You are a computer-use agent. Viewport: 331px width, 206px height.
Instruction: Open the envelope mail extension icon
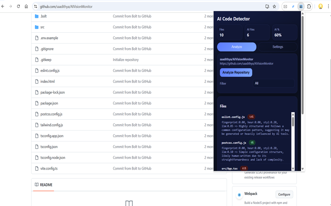(285, 6)
